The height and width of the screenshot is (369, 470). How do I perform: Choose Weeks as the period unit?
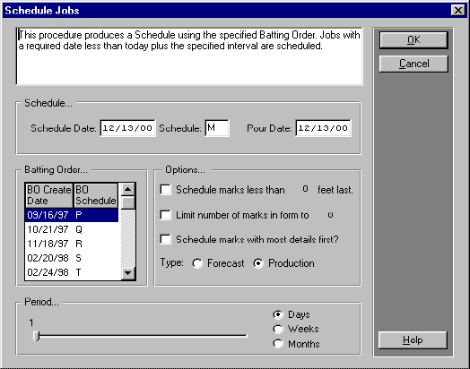[278, 329]
